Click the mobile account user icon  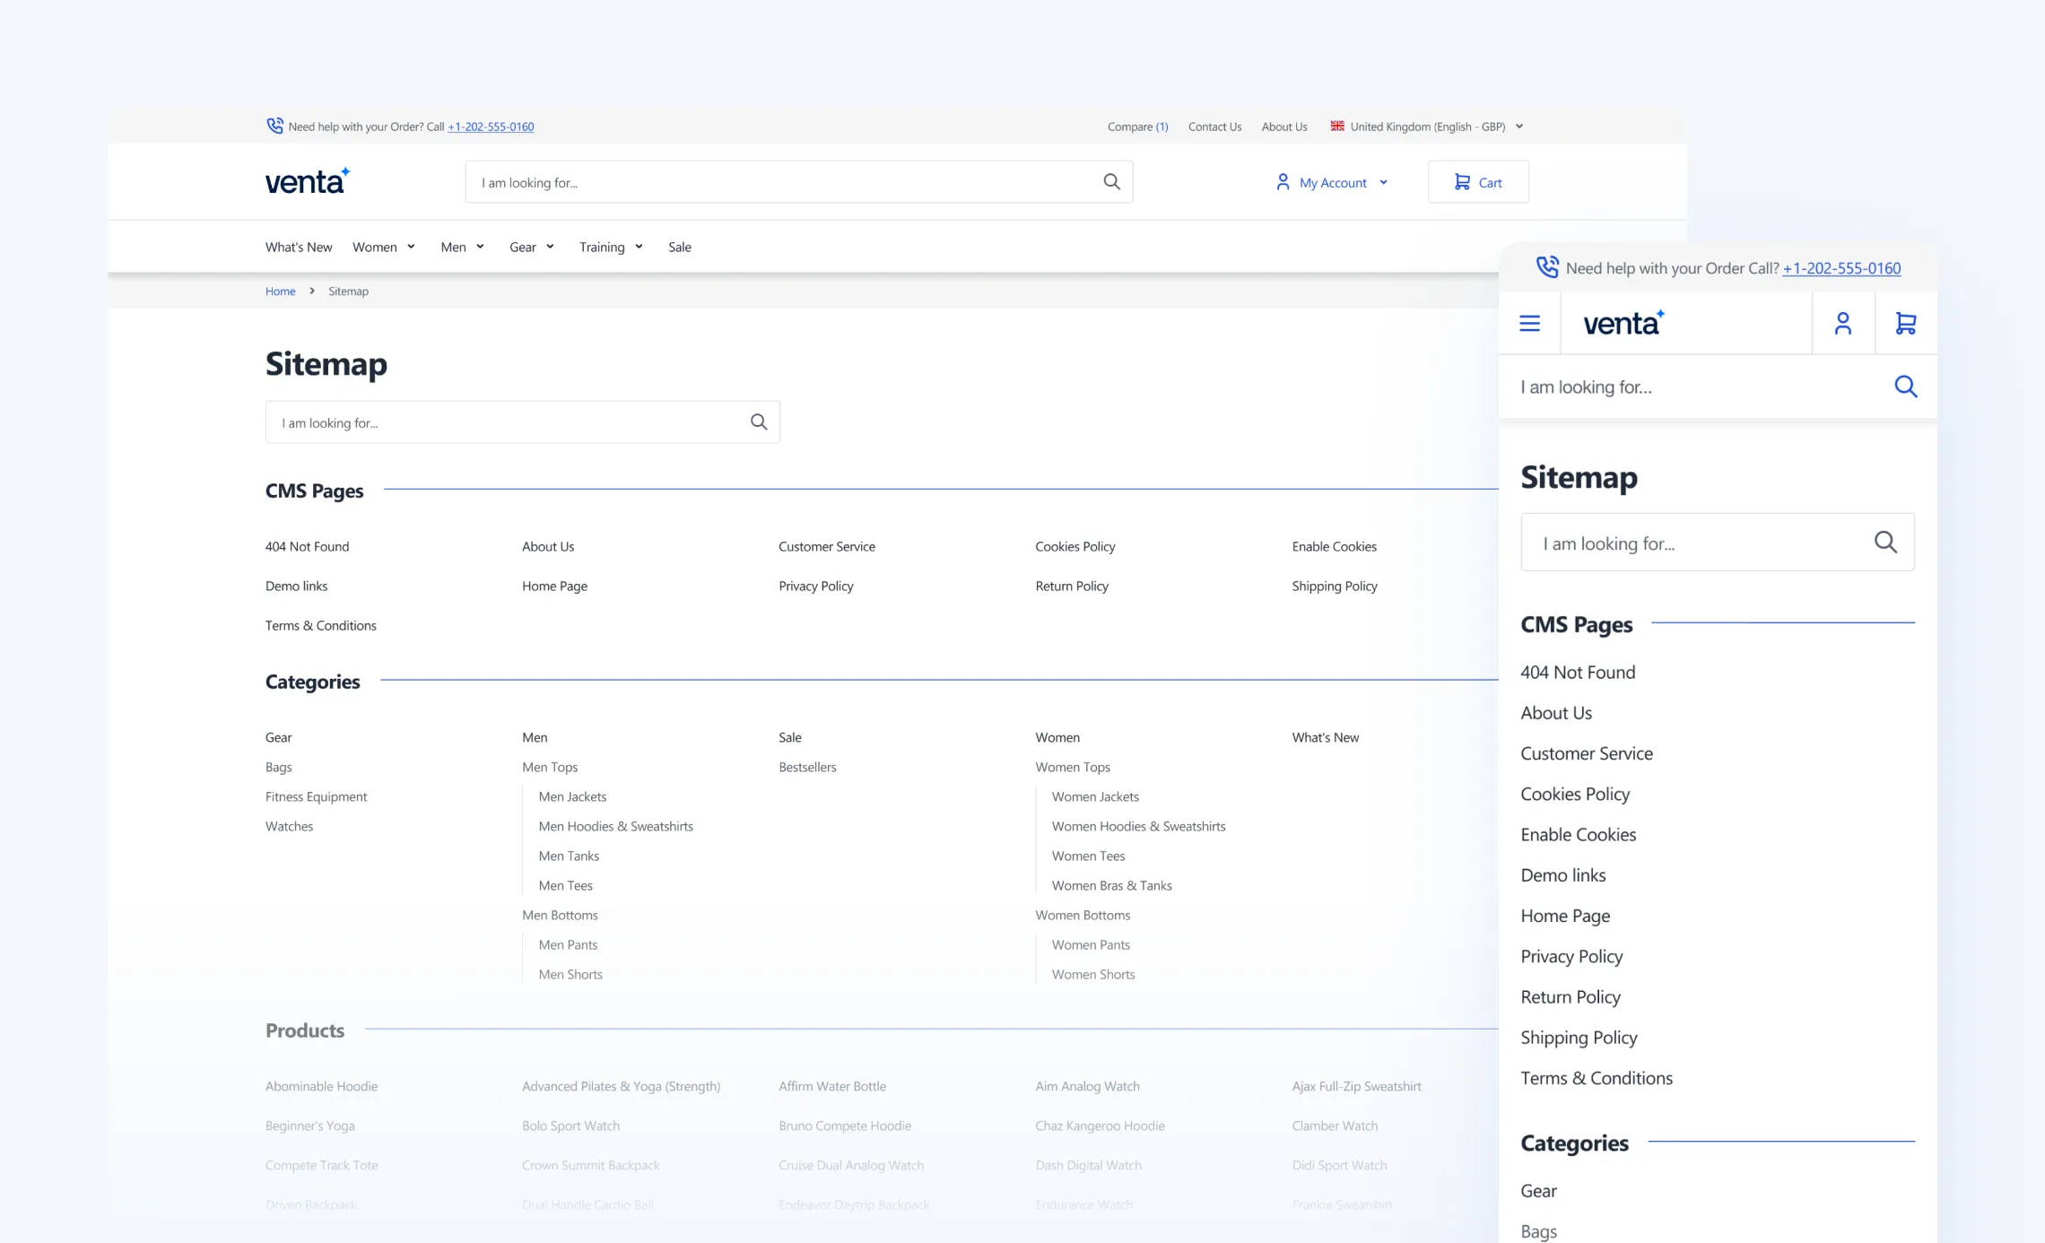pos(1843,324)
